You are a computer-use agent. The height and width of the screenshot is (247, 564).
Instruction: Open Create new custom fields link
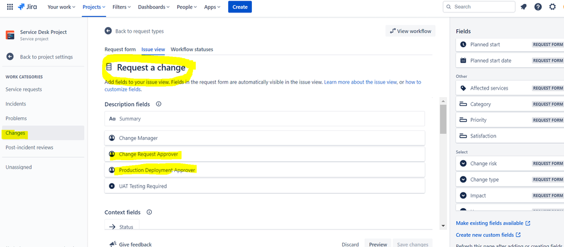click(488, 235)
